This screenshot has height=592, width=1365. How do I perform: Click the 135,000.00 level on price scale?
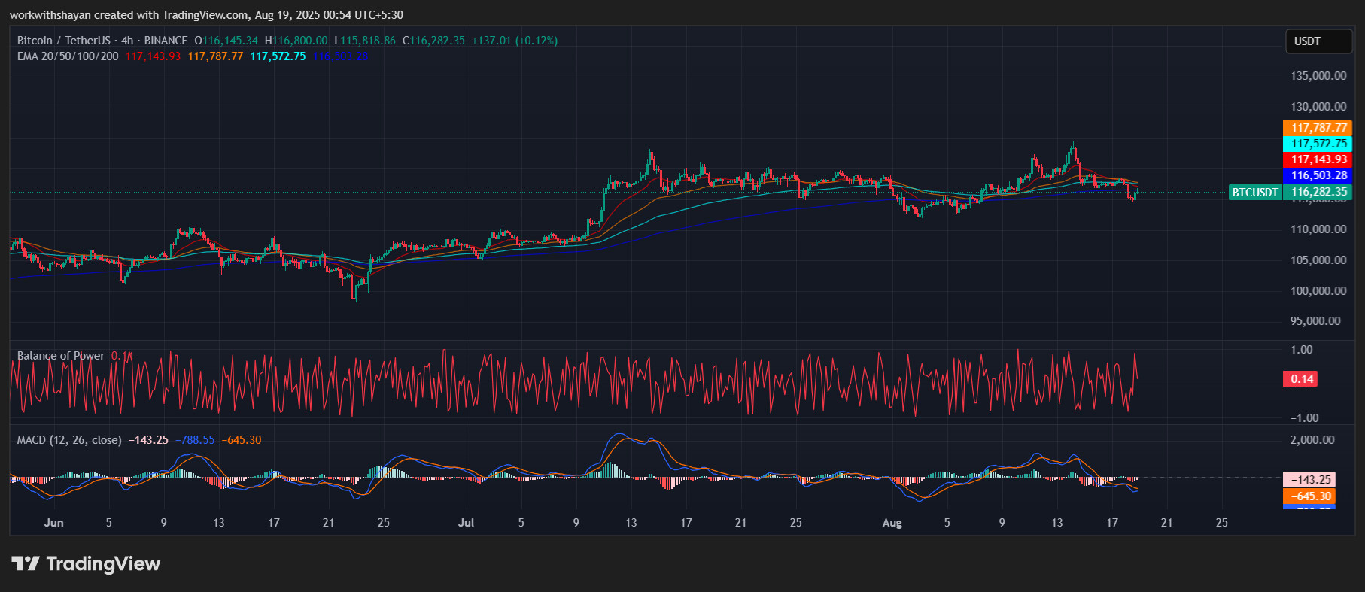click(x=1318, y=76)
